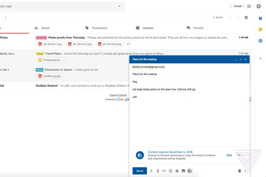Dismiss the content expires notice
Viewport: 266px width, 177px height.
pos(239,155)
